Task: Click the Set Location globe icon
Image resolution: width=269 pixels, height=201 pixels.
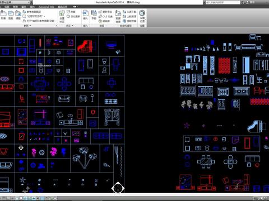Action: click(142, 16)
